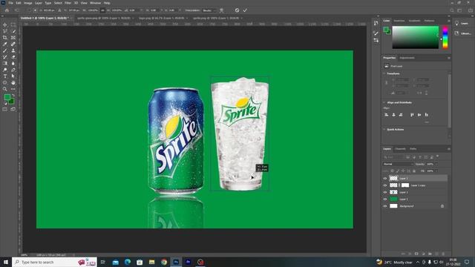
Task: Hide the Layer 1 copy layer
Action: point(385,185)
